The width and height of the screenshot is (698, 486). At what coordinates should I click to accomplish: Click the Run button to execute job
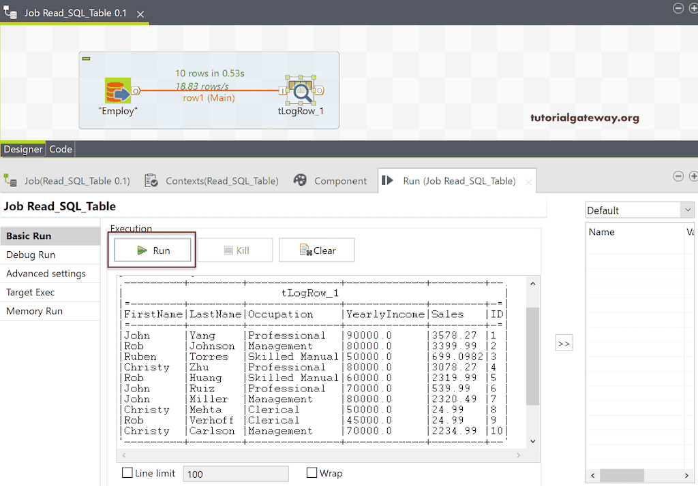[x=153, y=250]
